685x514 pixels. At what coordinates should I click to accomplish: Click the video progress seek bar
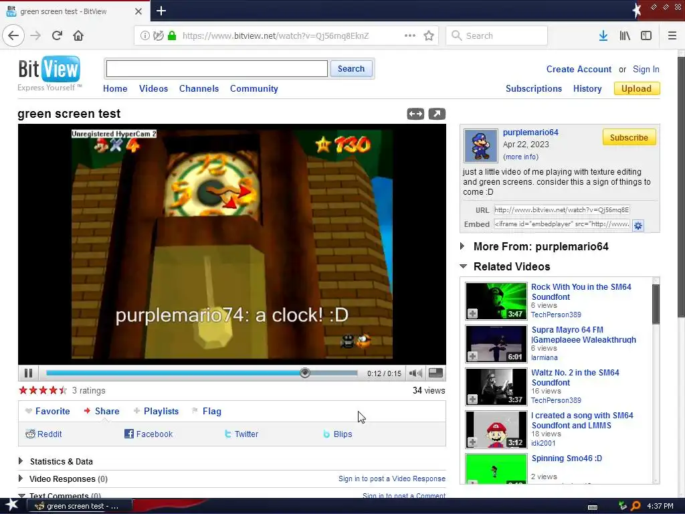pyautogui.click(x=202, y=373)
